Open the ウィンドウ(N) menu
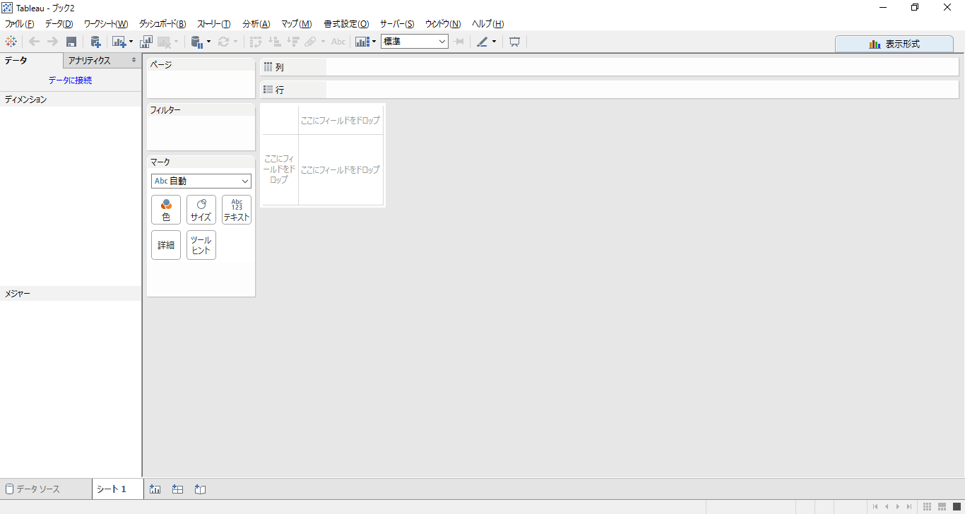 pyautogui.click(x=443, y=24)
